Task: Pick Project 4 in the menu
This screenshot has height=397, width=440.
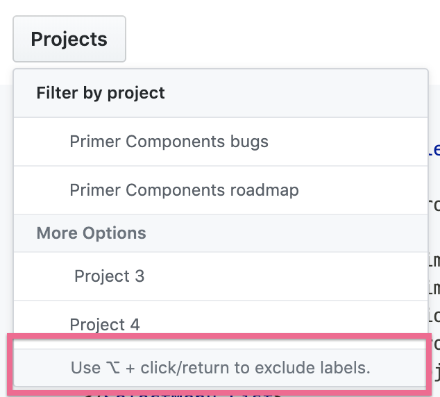Action: pyautogui.click(x=105, y=323)
